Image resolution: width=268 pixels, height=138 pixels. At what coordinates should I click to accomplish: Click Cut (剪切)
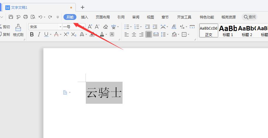(x=5, y=27)
